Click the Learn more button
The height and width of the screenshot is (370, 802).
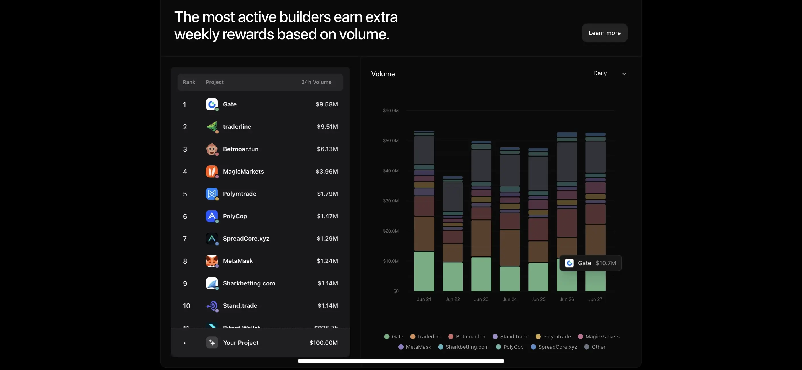coord(605,33)
